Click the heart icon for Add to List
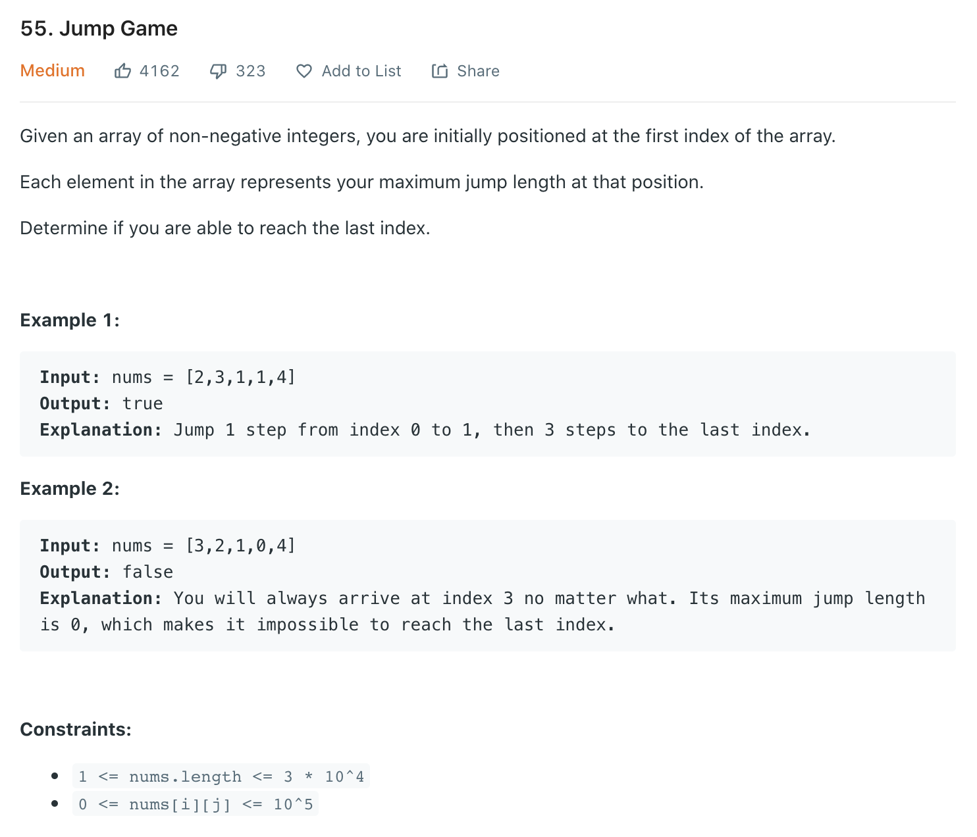 pyautogui.click(x=304, y=71)
